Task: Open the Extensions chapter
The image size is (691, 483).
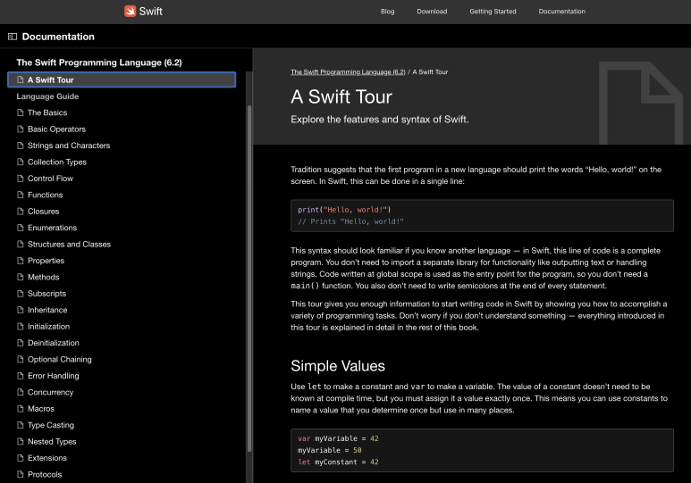Action: point(47,458)
